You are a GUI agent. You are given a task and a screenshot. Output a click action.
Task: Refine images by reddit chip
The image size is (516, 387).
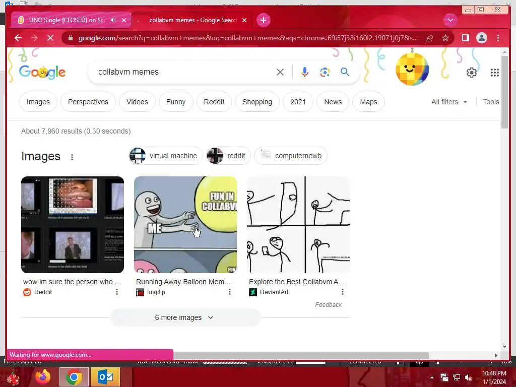228,156
